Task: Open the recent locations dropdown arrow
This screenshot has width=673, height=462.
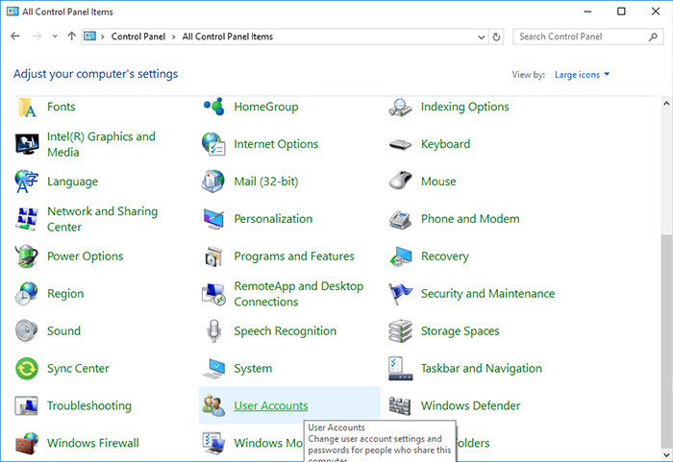Action: click(55, 36)
